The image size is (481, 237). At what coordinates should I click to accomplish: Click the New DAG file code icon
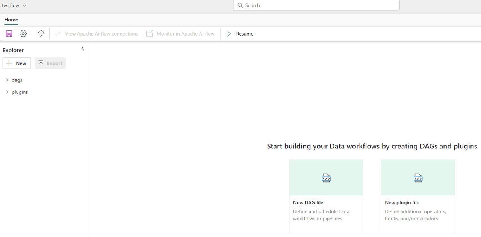[326, 178]
